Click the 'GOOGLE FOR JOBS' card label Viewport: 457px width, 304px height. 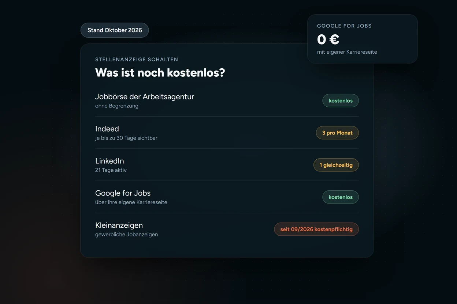(x=344, y=26)
